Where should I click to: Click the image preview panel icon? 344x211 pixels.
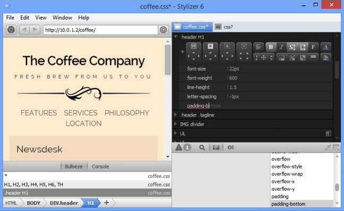(216, 147)
